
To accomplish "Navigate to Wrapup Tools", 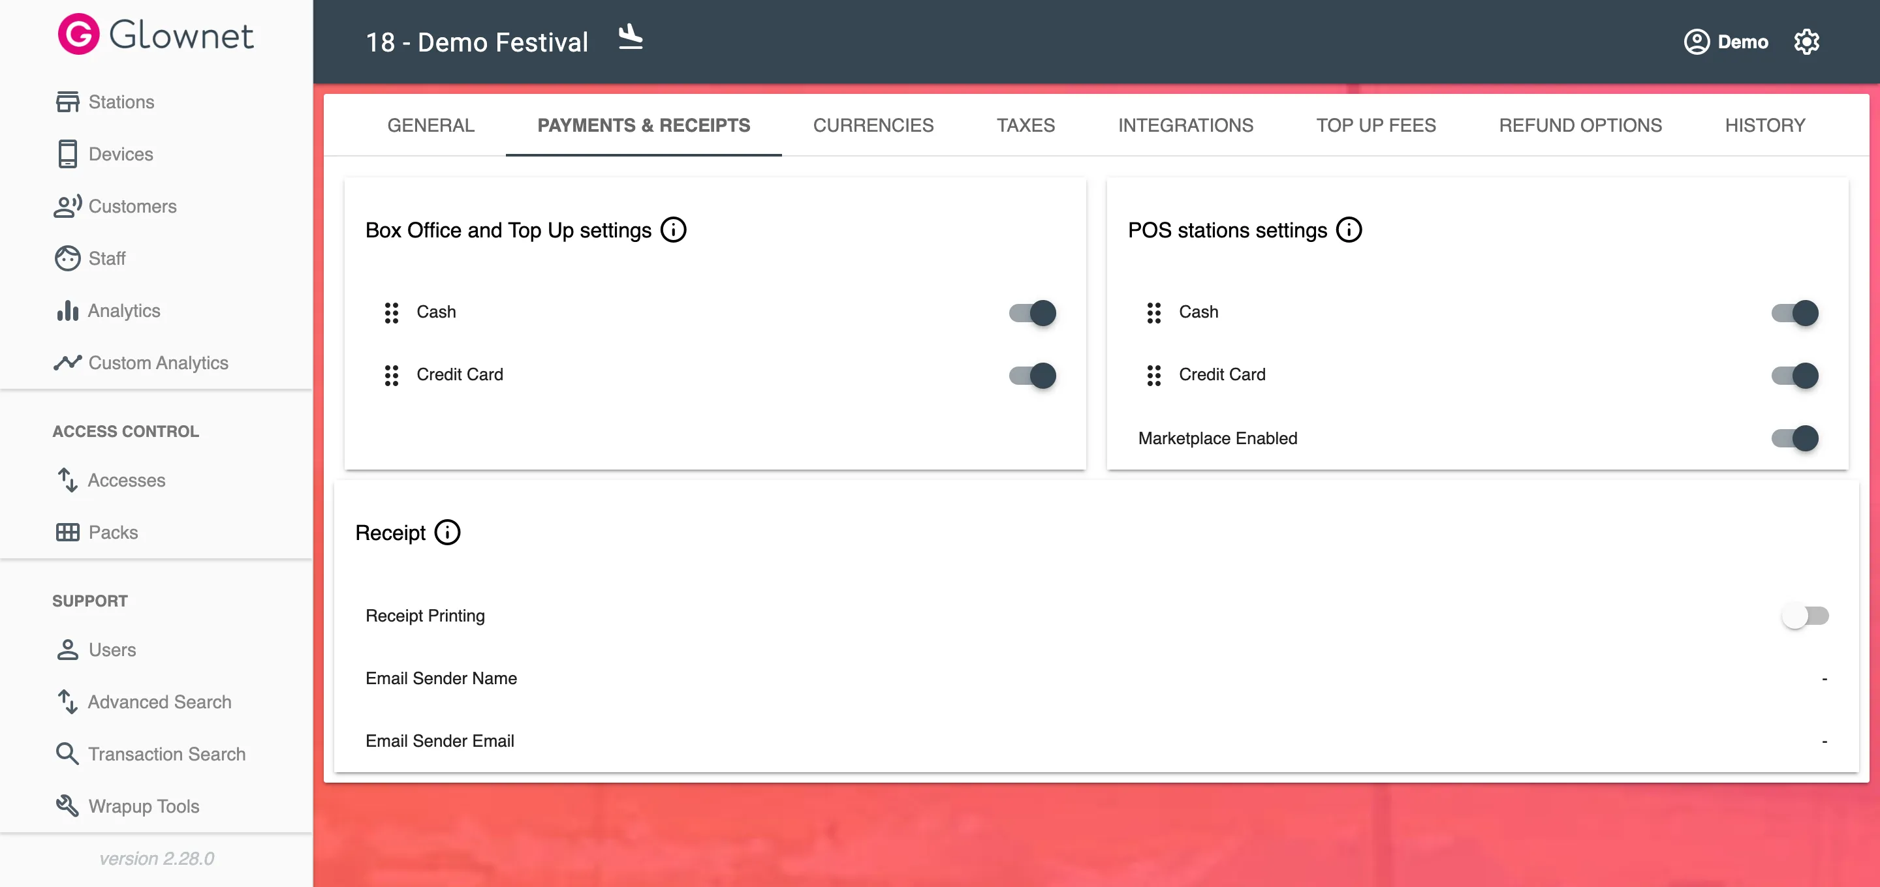I will tap(144, 806).
